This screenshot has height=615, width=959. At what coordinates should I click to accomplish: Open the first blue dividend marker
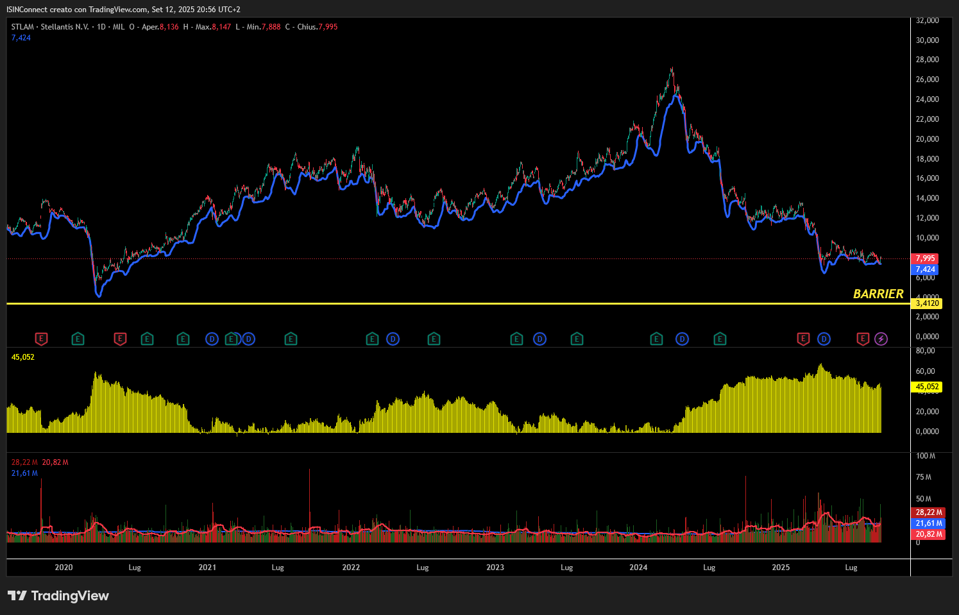coord(212,339)
